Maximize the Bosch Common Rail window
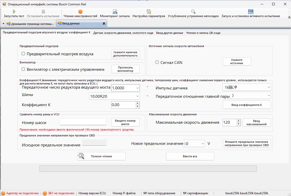Viewport: 291px width, 196px height. (x=273, y=4)
